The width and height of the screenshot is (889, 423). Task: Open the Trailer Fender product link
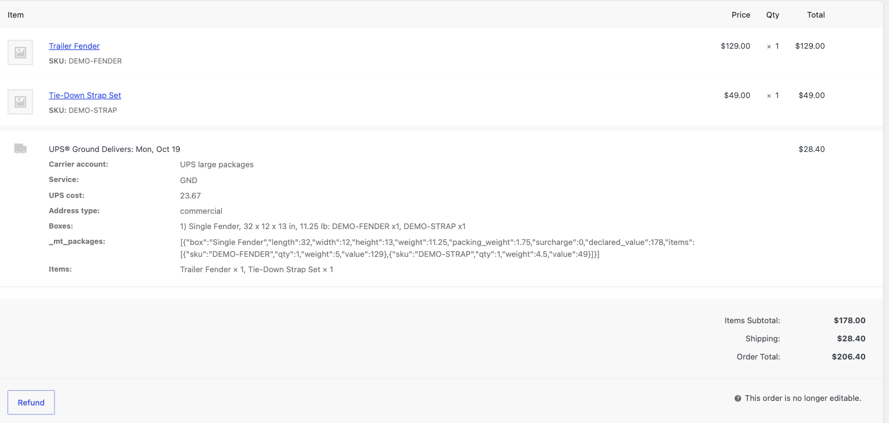tap(74, 46)
